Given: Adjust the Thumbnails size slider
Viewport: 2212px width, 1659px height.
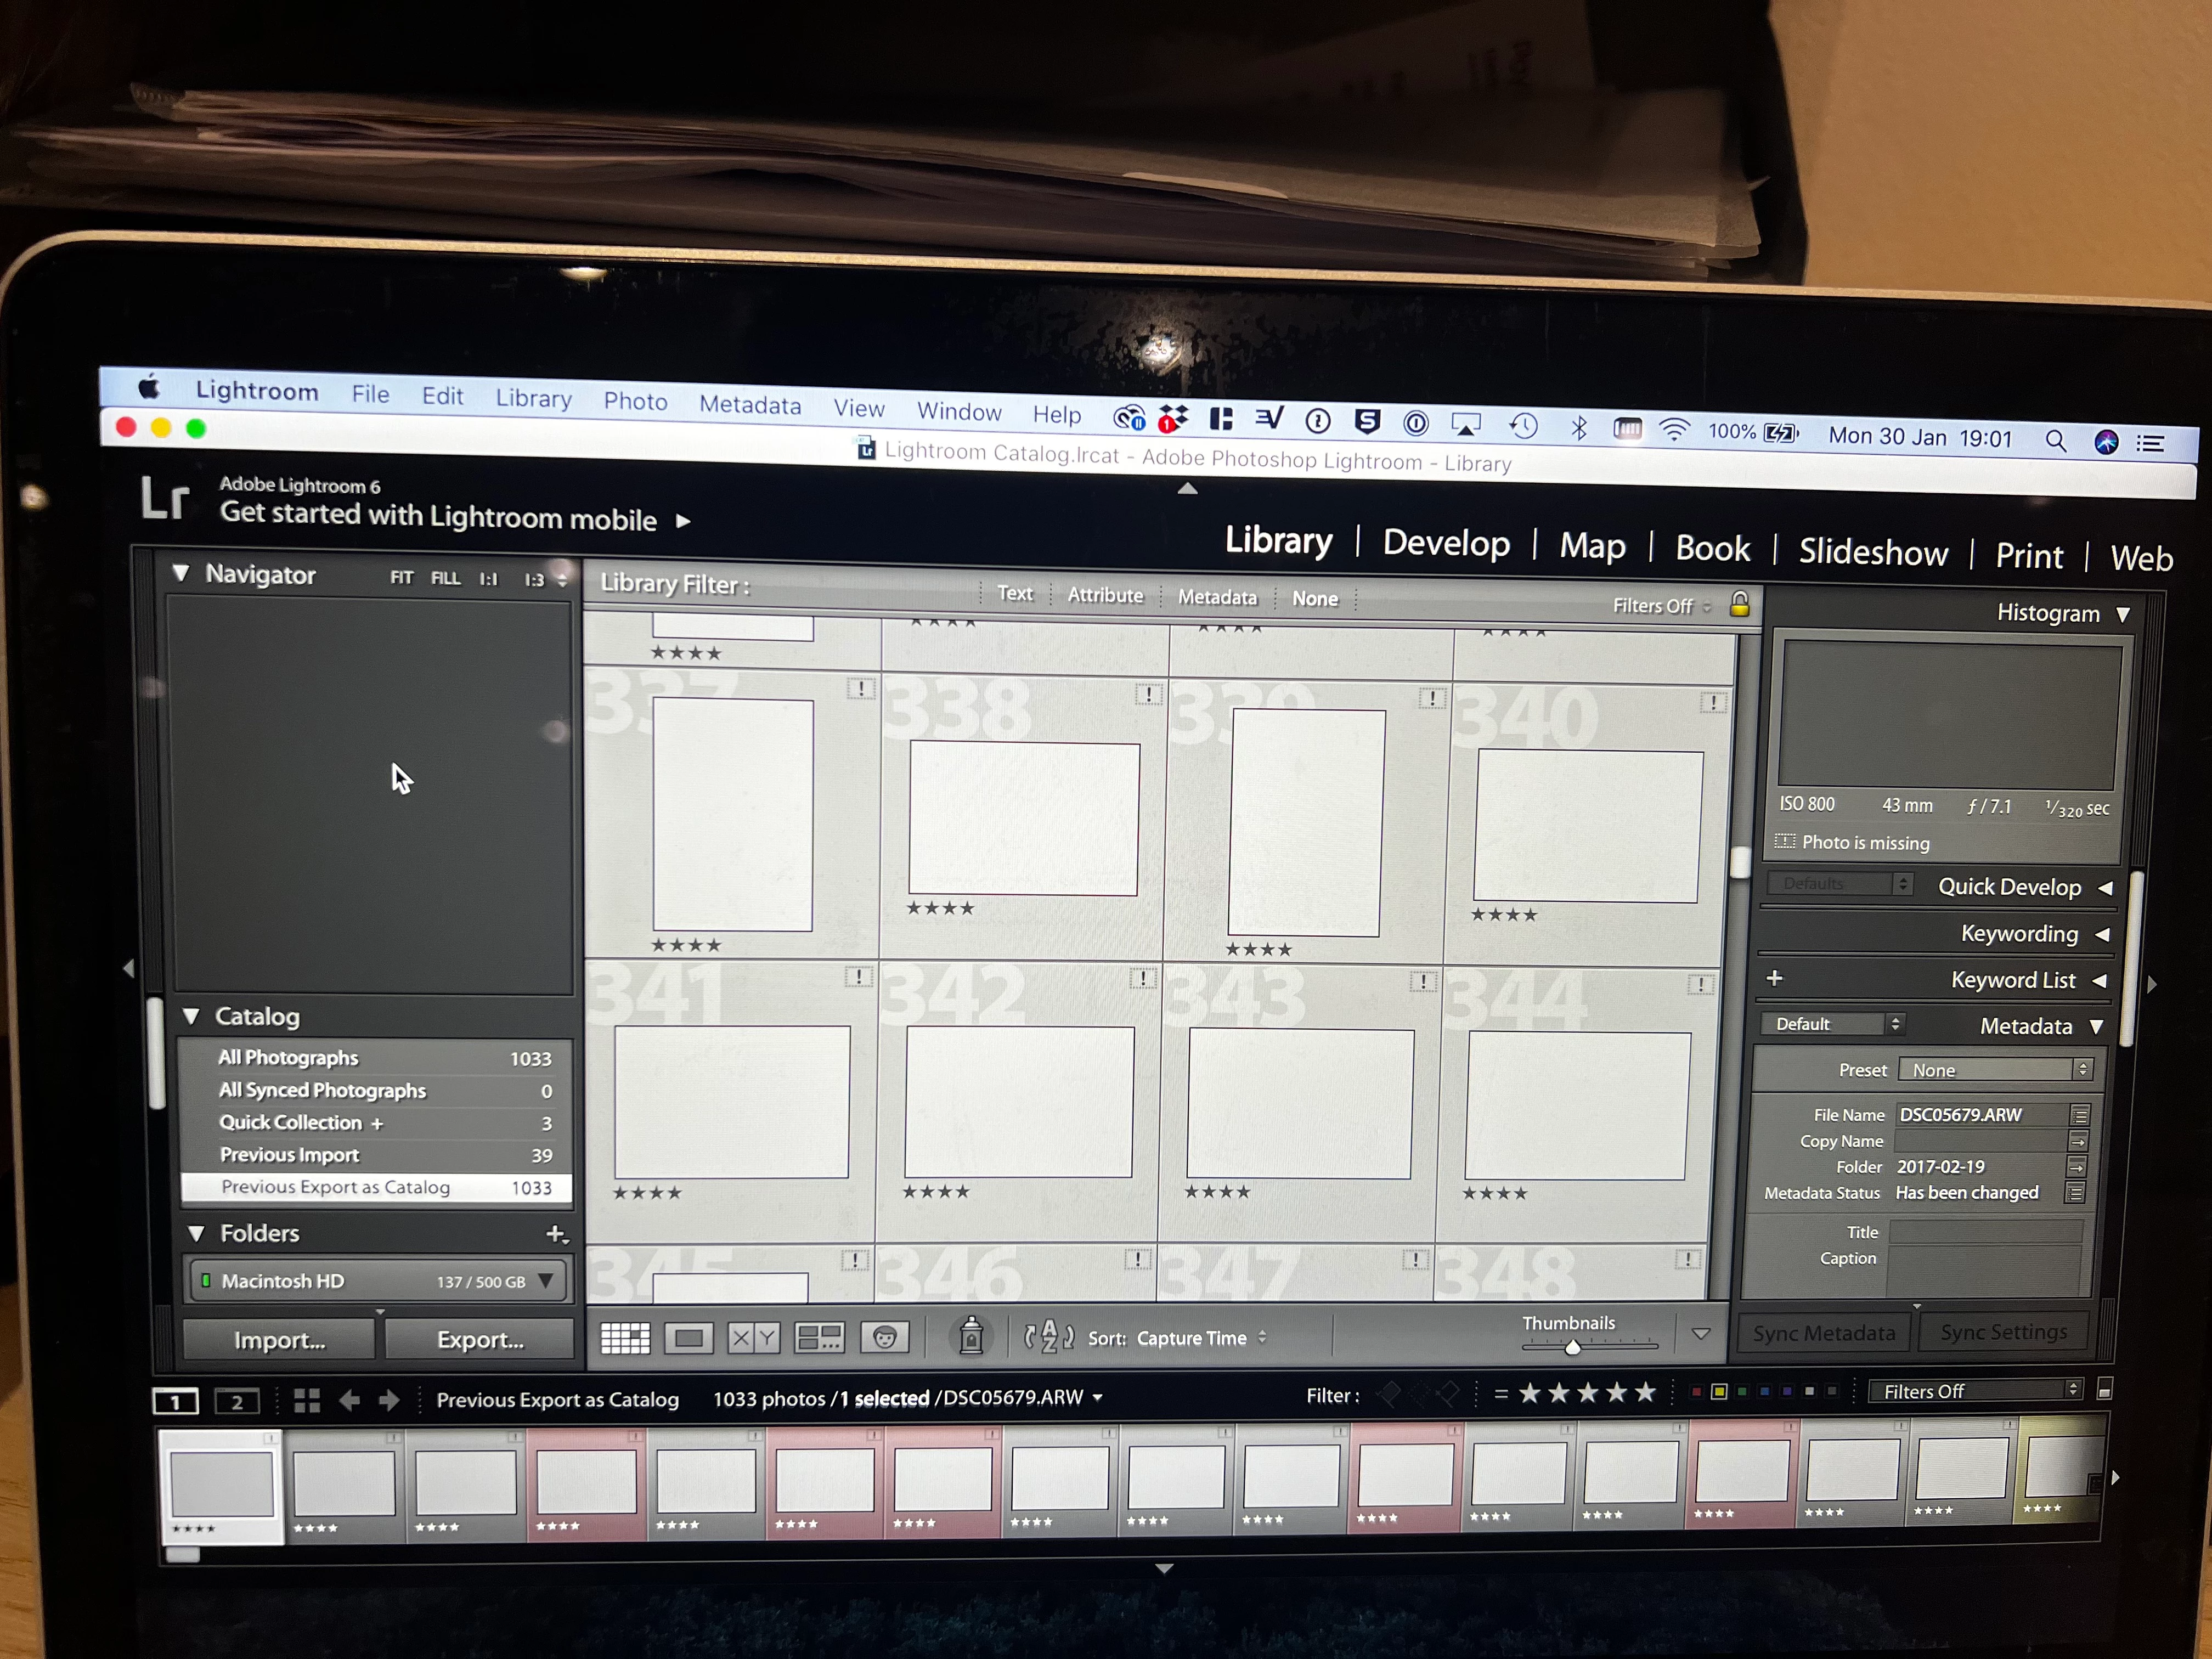Looking at the screenshot, I should tap(1573, 1347).
